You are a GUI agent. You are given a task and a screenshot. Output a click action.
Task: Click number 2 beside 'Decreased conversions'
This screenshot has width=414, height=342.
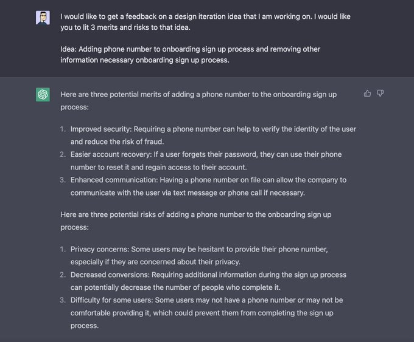(x=63, y=275)
